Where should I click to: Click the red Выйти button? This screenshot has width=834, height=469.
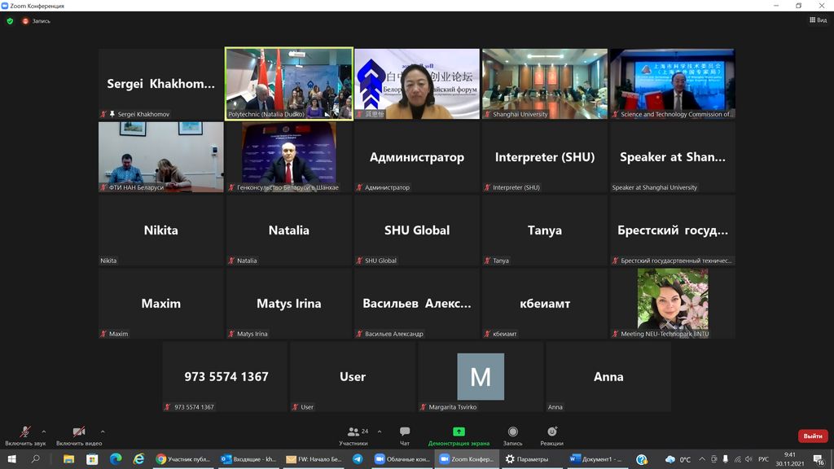[x=812, y=436]
